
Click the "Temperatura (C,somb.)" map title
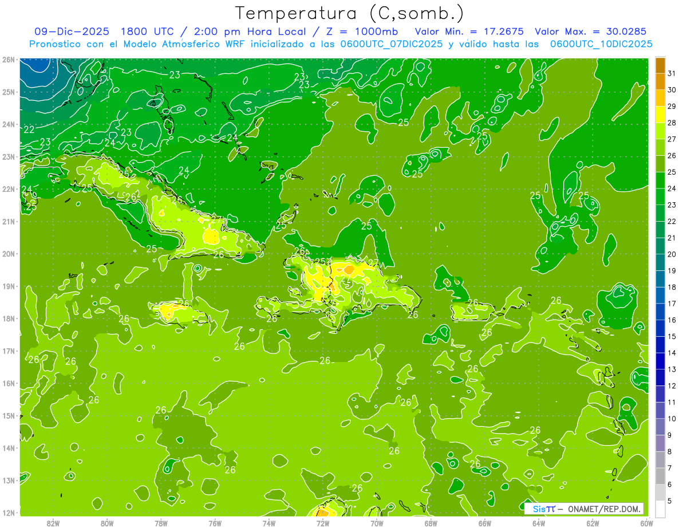tap(350, 13)
